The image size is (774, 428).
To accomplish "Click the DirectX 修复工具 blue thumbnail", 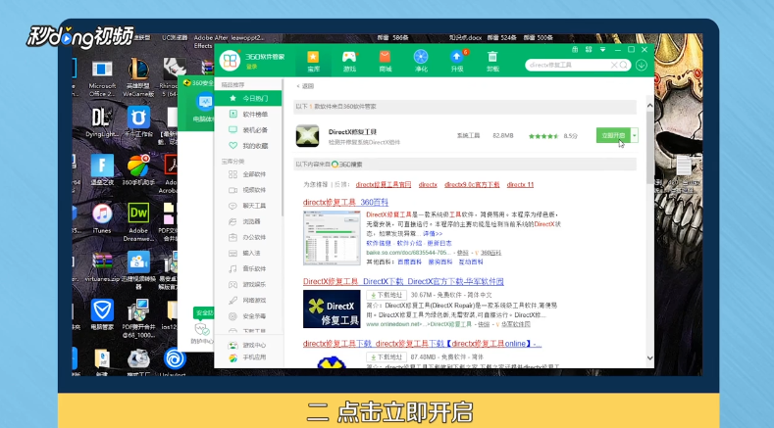I will tap(332, 309).
